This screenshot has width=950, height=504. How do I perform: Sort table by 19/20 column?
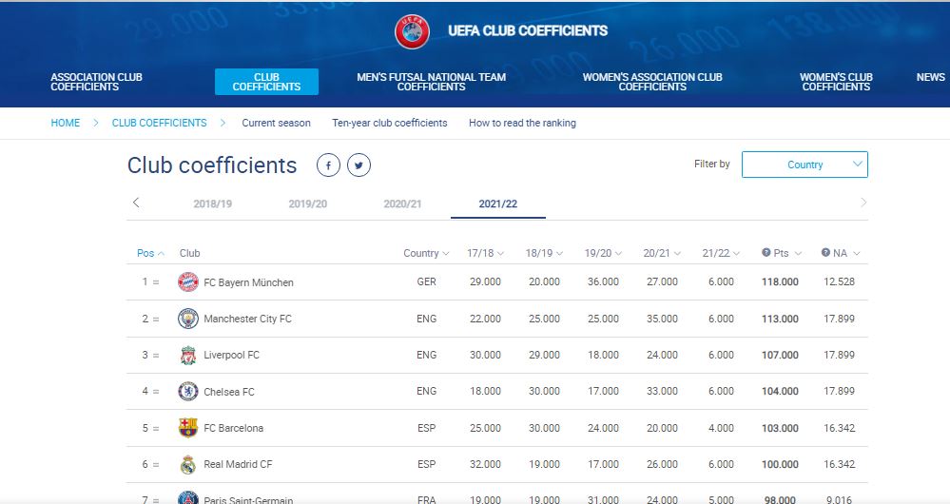pyautogui.click(x=603, y=253)
